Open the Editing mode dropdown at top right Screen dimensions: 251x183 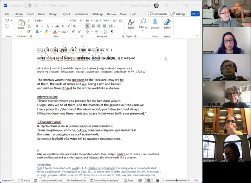tap(180, 14)
